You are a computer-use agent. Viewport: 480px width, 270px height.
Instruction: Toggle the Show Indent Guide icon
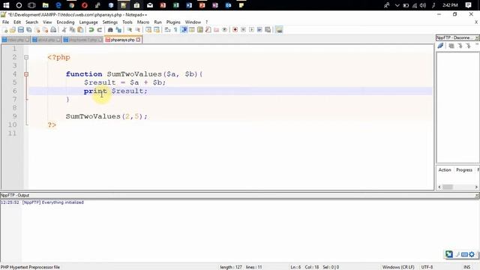click(184, 30)
